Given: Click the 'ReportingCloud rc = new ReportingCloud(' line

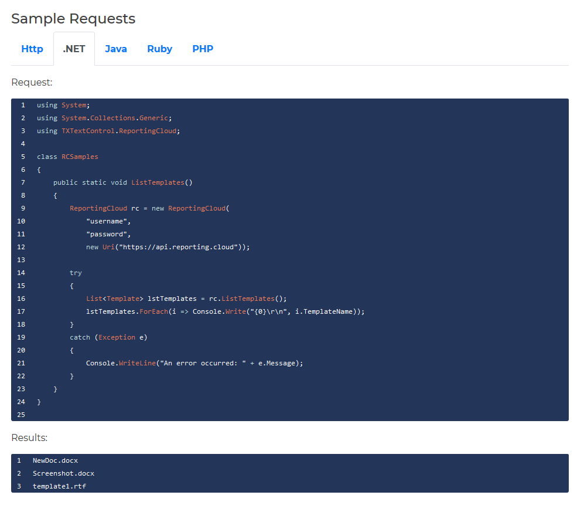Looking at the screenshot, I should (x=150, y=208).
